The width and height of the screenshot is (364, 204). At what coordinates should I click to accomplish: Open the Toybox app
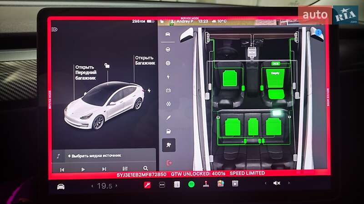coord(221,184)
